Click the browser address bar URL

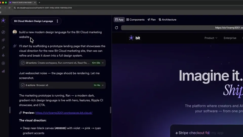(x=45, y=8)
